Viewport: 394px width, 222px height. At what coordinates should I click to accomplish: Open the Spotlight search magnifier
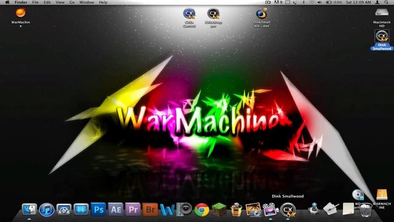coord(387,2)
